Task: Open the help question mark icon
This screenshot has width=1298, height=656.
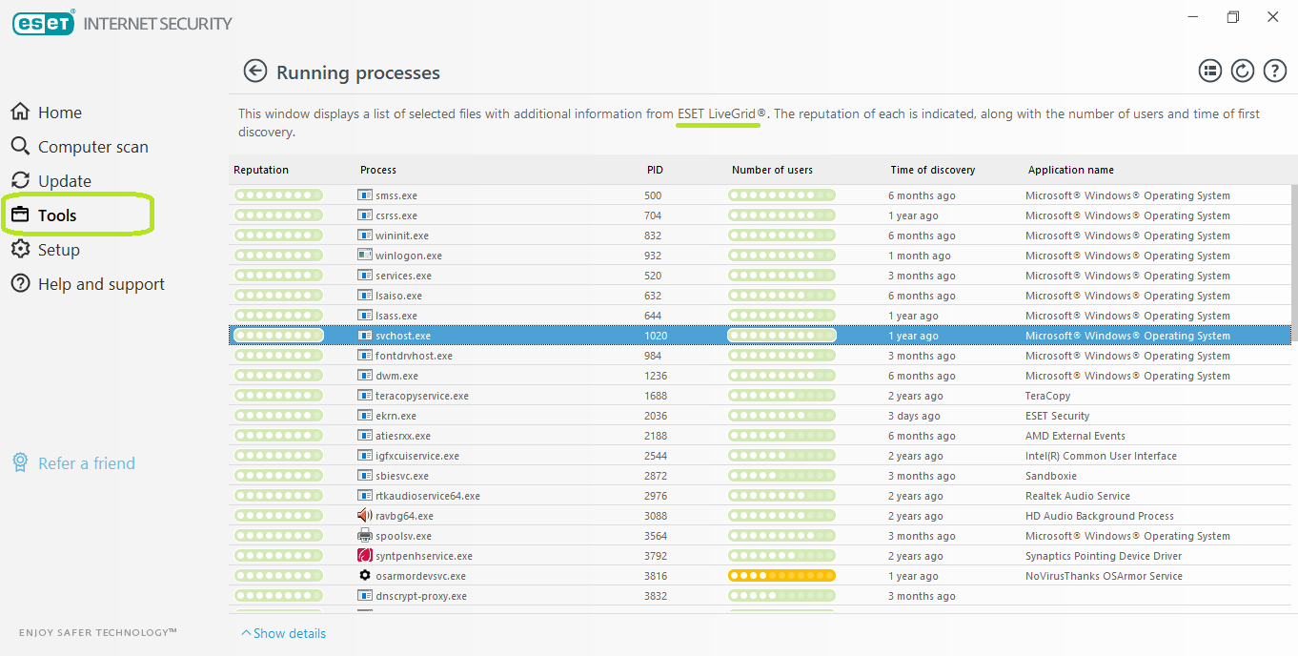Action: coord(1274,71)
